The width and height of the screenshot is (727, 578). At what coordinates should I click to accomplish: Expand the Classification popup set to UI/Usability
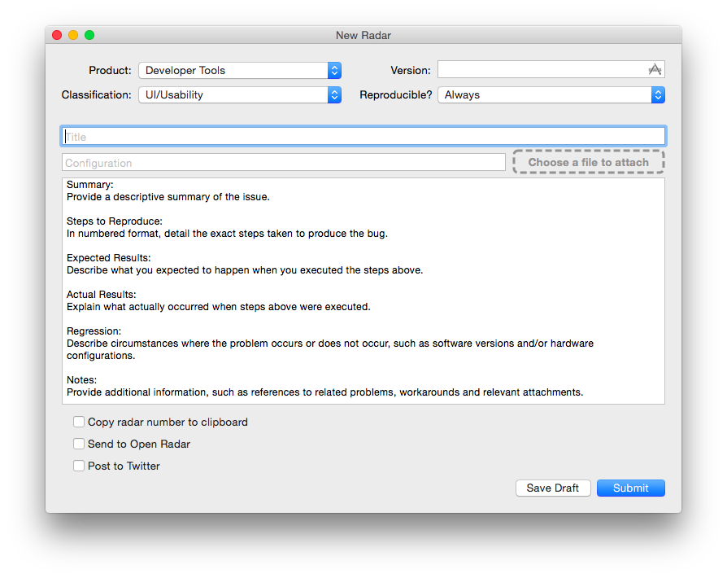coord(240,94)
